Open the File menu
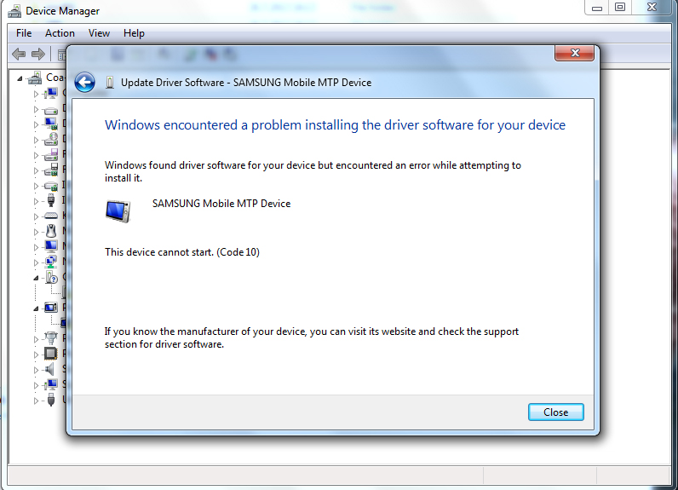 pos(24,33)
